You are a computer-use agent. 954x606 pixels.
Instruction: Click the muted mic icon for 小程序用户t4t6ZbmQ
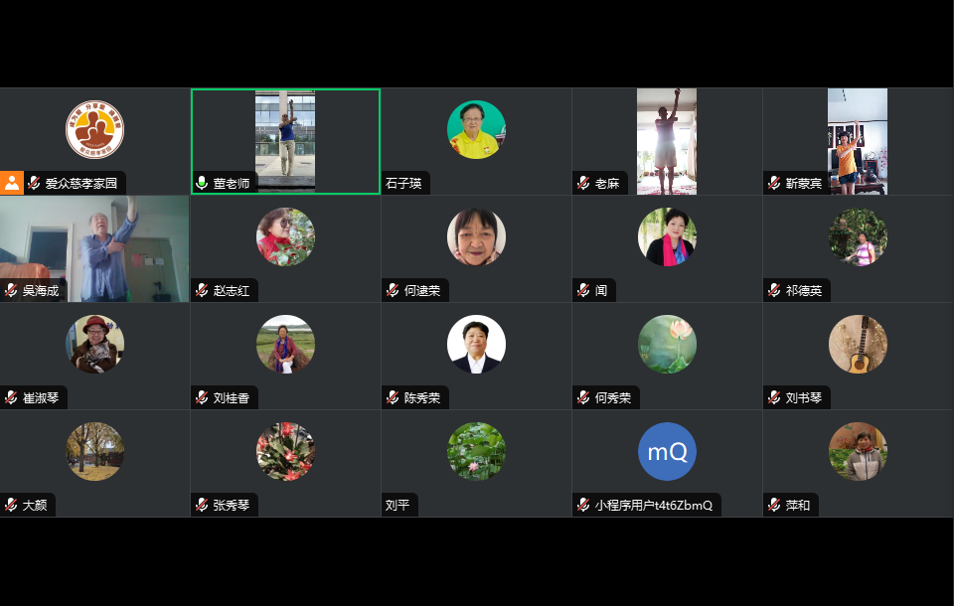pyautogui.click(x=583, y=505)
